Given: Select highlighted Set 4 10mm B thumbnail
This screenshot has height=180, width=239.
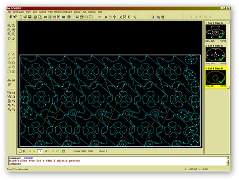Looking at the screenshot, I should click(216, 77).
